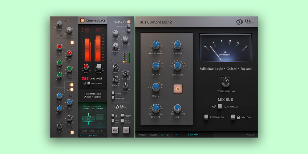Screen dimensions: 308x154
Task: Click the Channel Strip compressor RATIO knob
Action: (x=116, y=33)
